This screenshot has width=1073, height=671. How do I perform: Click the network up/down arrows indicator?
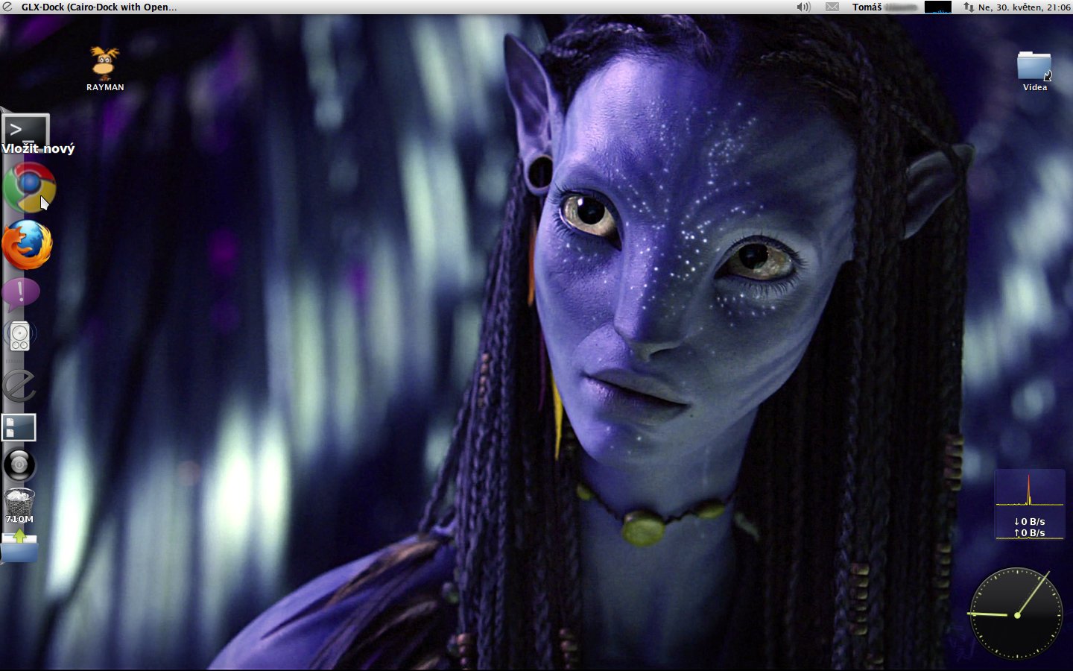coord(968,7)
